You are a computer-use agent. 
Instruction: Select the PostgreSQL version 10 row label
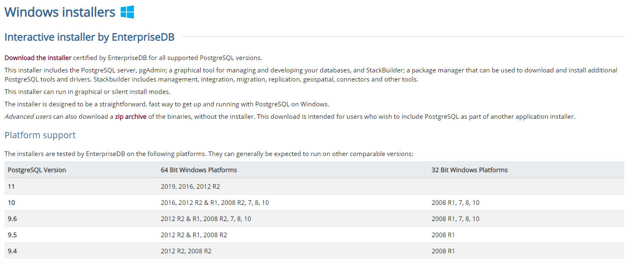11,203
